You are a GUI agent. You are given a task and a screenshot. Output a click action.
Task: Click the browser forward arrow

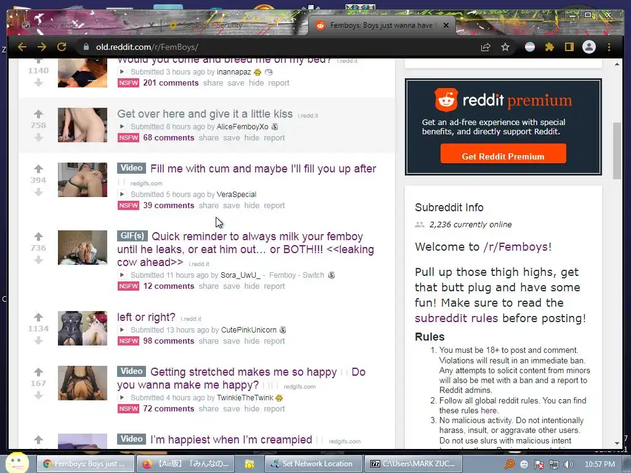point(42,47)
